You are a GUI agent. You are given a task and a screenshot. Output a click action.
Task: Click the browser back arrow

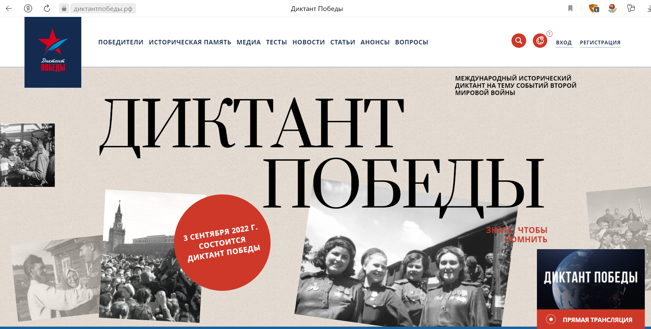click(x=9, y=9)
